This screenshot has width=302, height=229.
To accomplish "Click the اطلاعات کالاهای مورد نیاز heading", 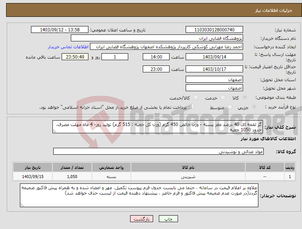I will pos(268,139).
